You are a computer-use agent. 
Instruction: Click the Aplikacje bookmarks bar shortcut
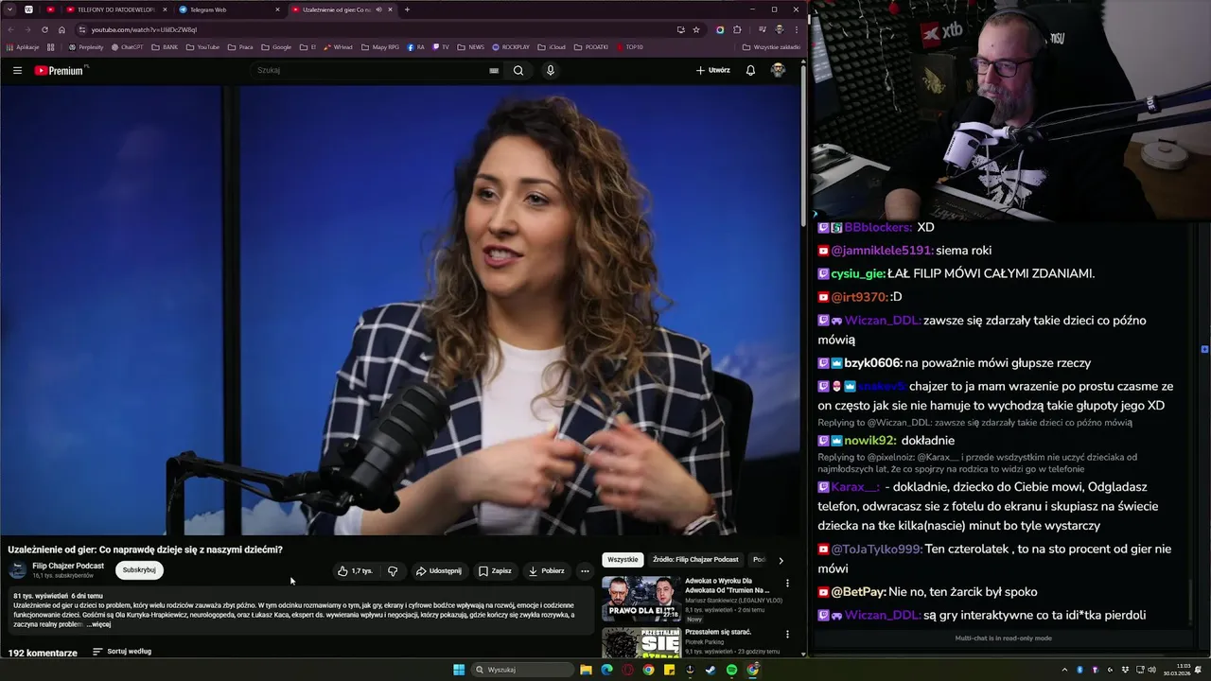pos(23,46)
